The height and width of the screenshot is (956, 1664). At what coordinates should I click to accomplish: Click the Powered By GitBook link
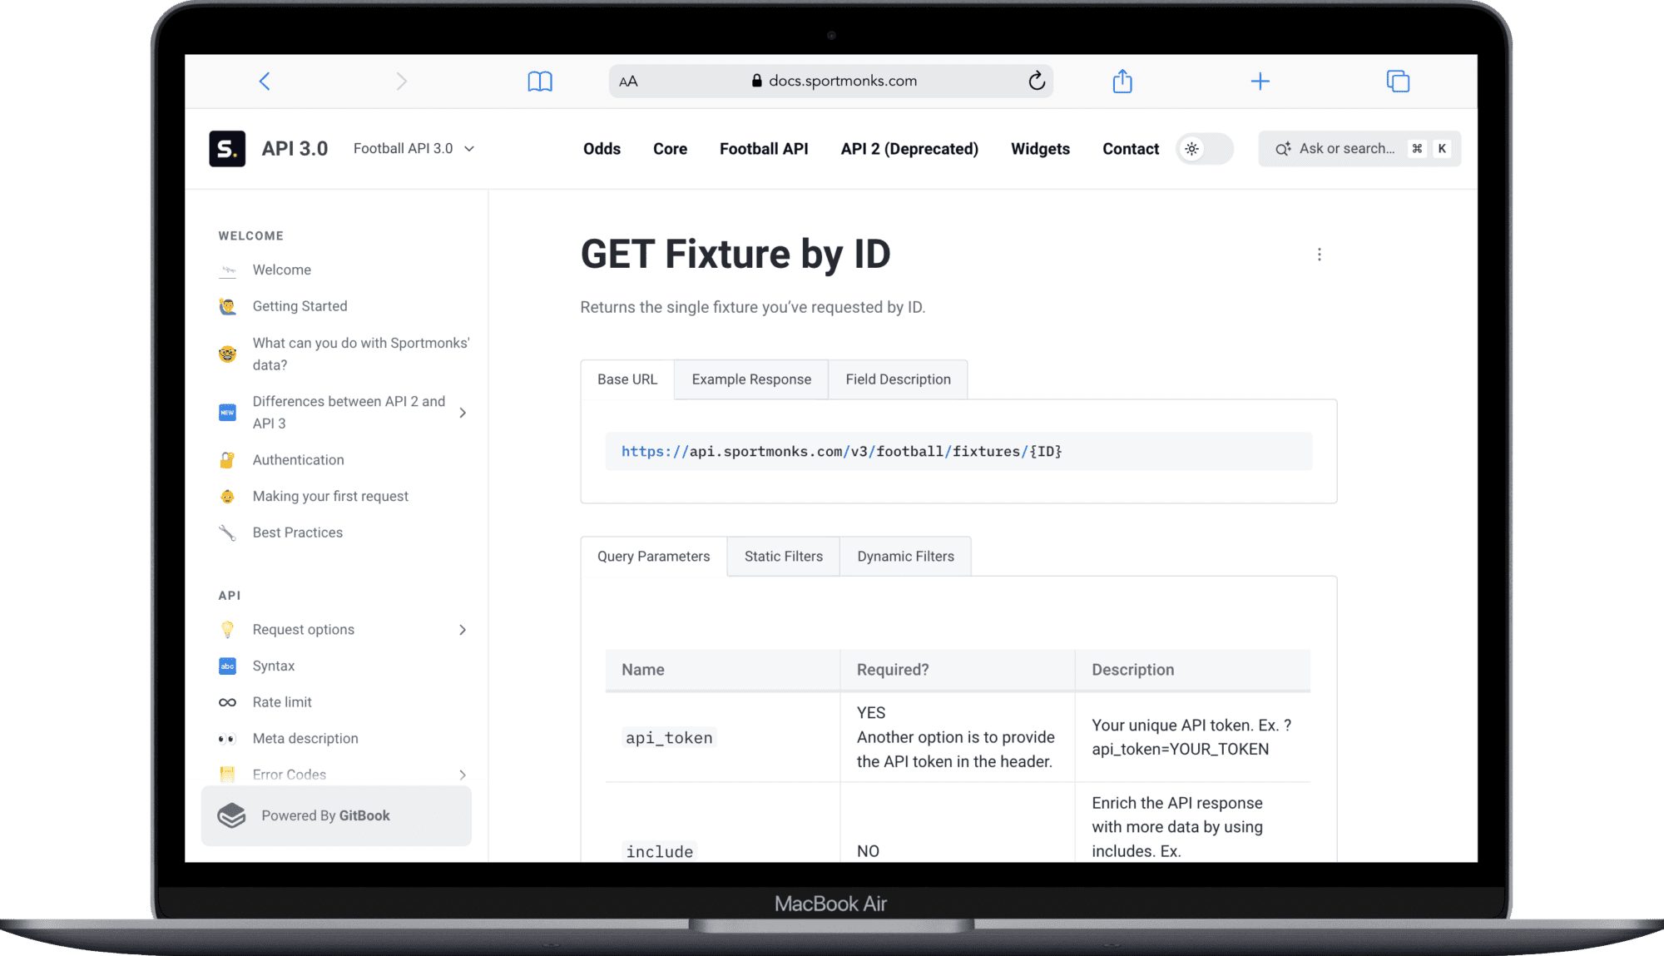pyautogui.click(x=325, y=815)
